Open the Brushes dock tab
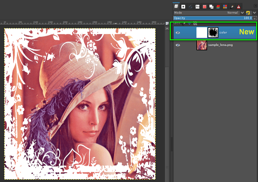 [183, 7]
